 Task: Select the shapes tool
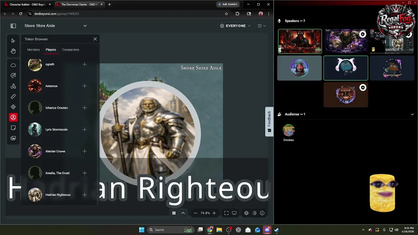tap(13, 86)
